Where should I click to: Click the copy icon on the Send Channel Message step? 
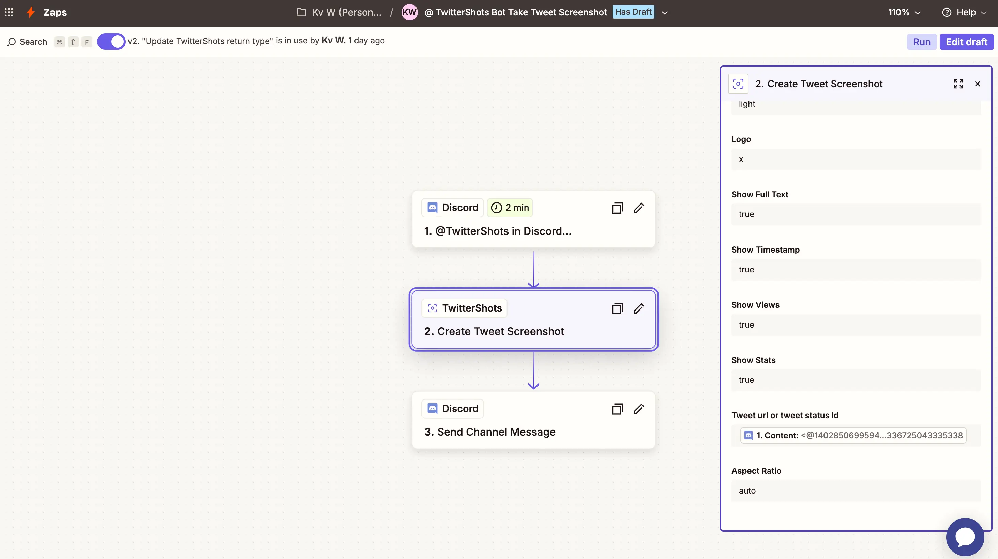tap(617, 409)
